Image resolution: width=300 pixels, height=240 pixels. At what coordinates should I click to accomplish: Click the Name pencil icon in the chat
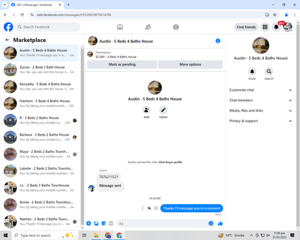(x=163, y=110)
